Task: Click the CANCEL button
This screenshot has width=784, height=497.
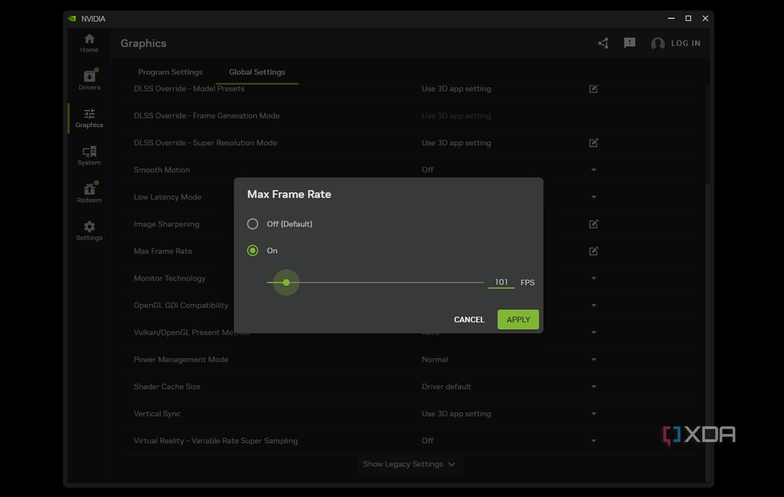Action: pyautogui.click(x=469, y=320)
